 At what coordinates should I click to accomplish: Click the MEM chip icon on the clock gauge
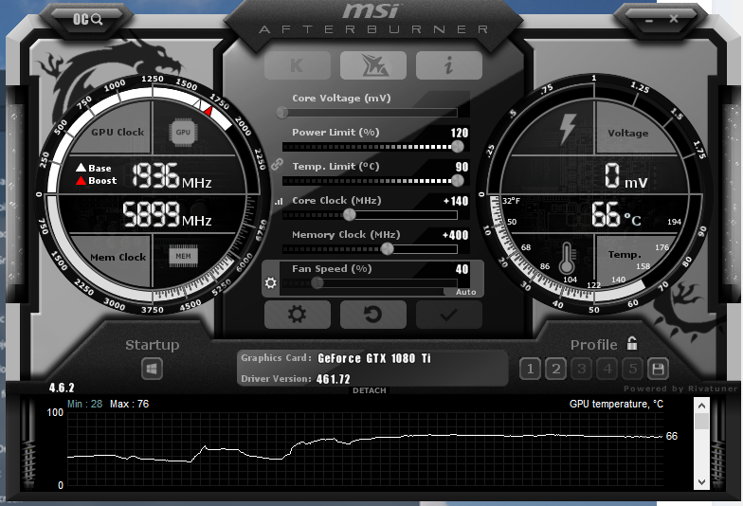(x=184, y=256)
